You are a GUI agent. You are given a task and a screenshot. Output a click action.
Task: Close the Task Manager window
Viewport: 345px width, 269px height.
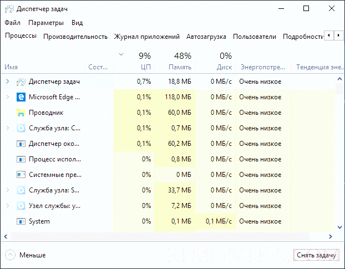pyautogui.click(x=332, y=8)
